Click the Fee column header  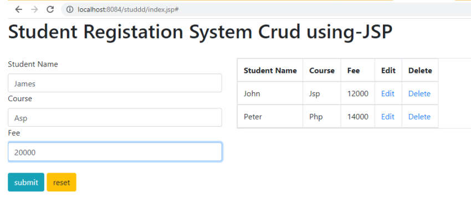click(354, 70)
